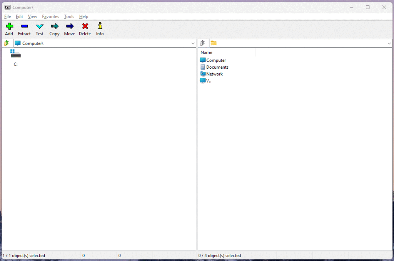Click the Add archive icon
Image resolution: width=394 pixels, height=261 pixels.
point(9,27)
